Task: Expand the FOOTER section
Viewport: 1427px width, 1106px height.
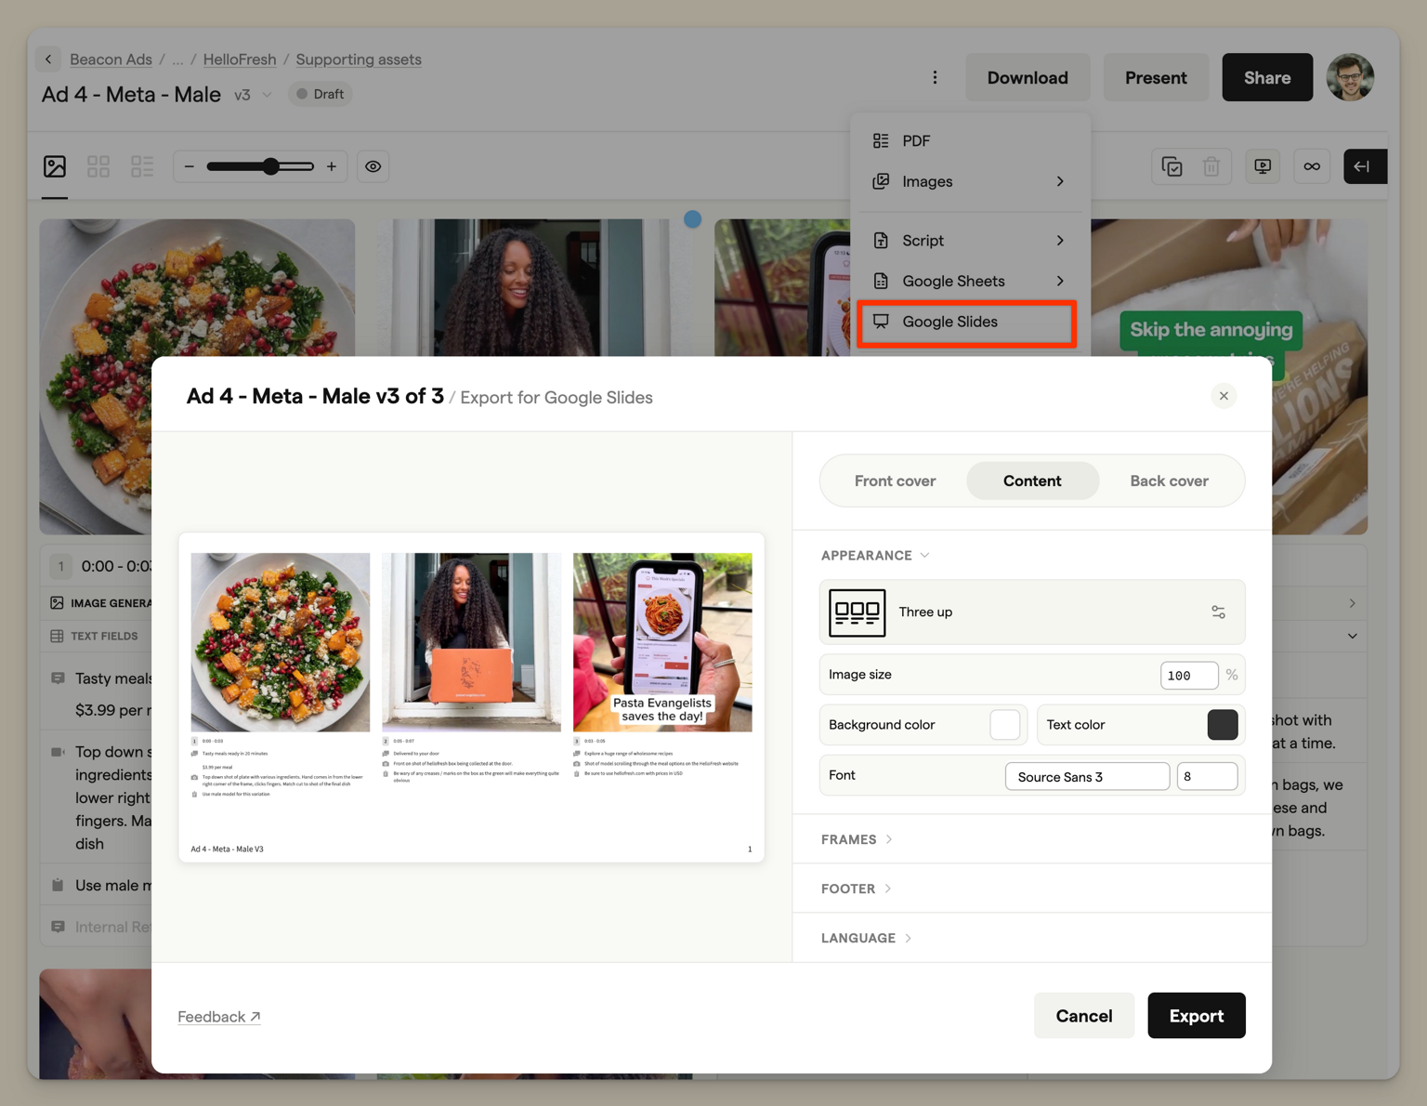Action: point(856,889)
